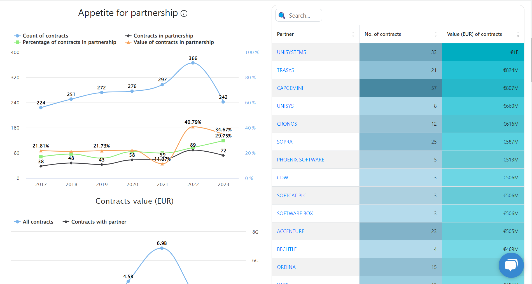
Task: Click the search magnifier icon
Action: 282,15
